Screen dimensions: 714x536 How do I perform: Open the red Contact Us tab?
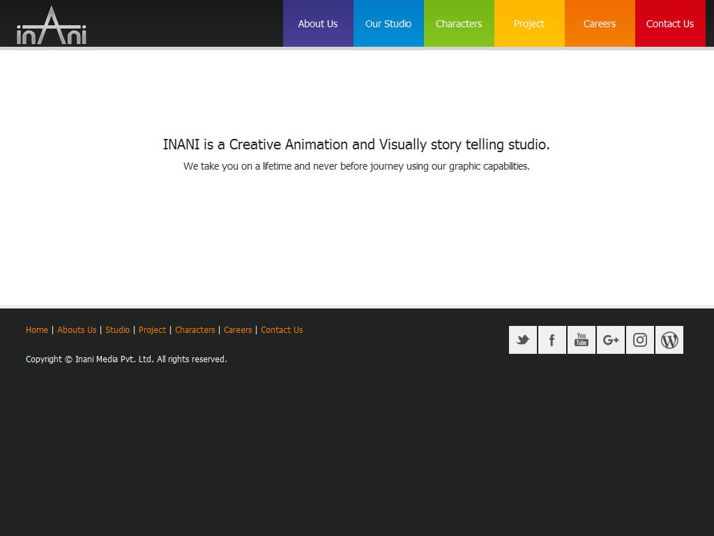click(x=670, y=24)
